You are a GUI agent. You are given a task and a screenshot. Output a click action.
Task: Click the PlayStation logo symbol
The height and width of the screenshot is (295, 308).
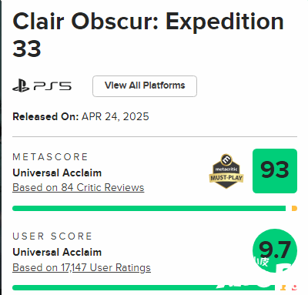click(21, 85)
